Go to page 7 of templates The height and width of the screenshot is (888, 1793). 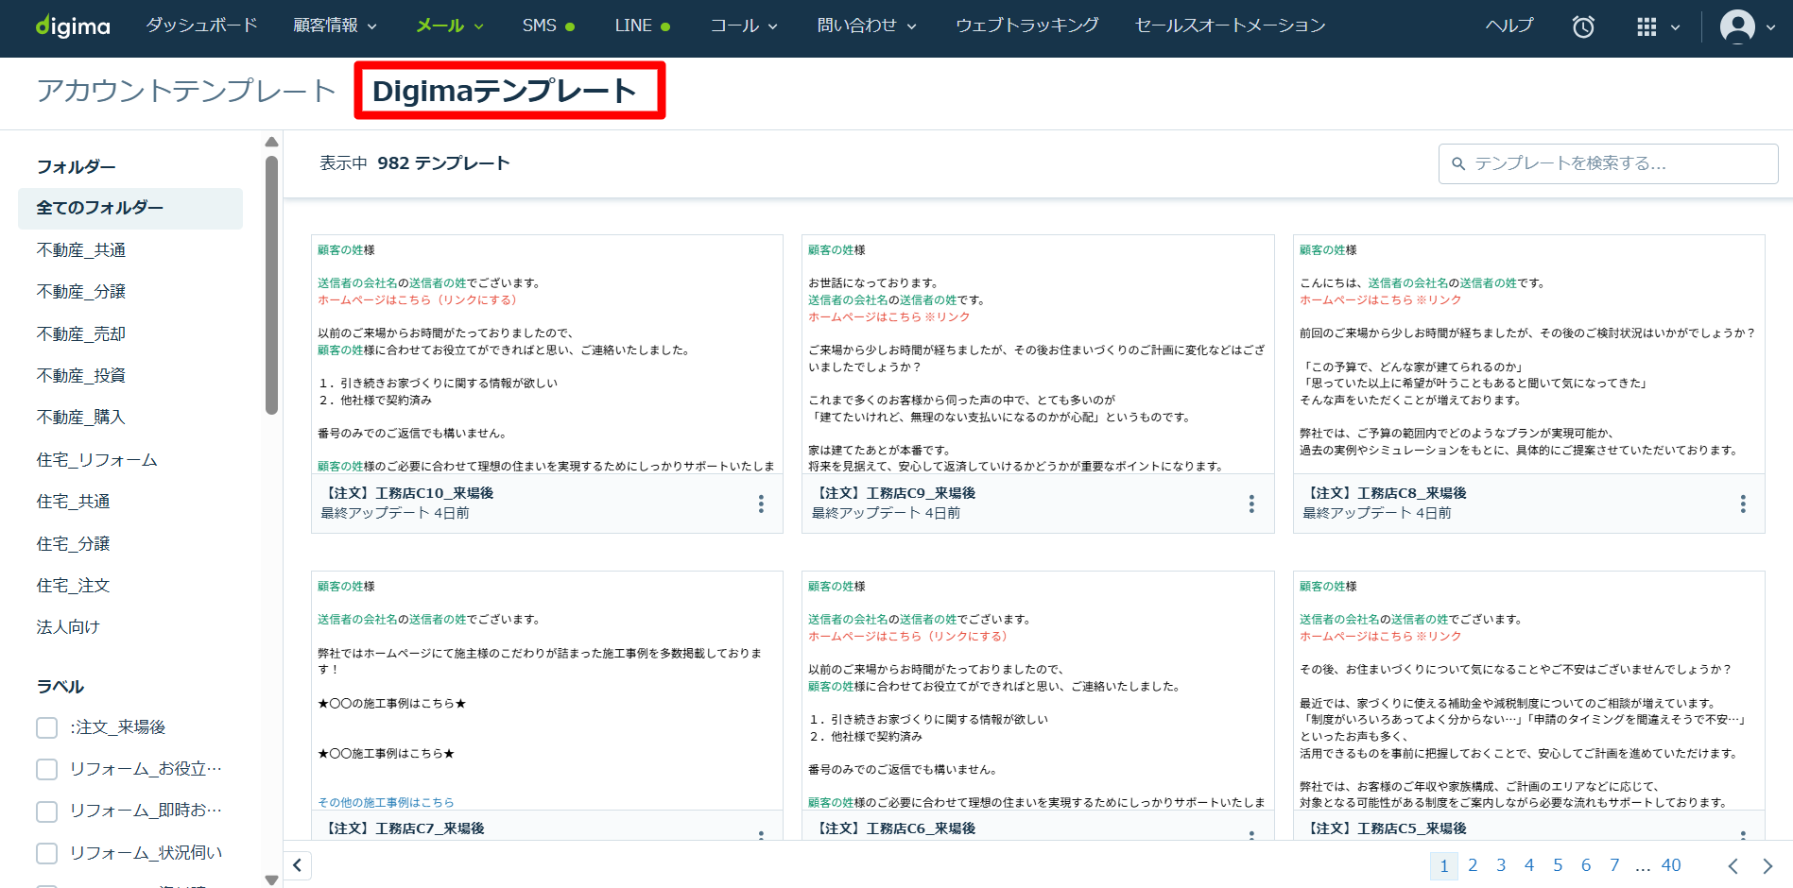point(1614,865)
